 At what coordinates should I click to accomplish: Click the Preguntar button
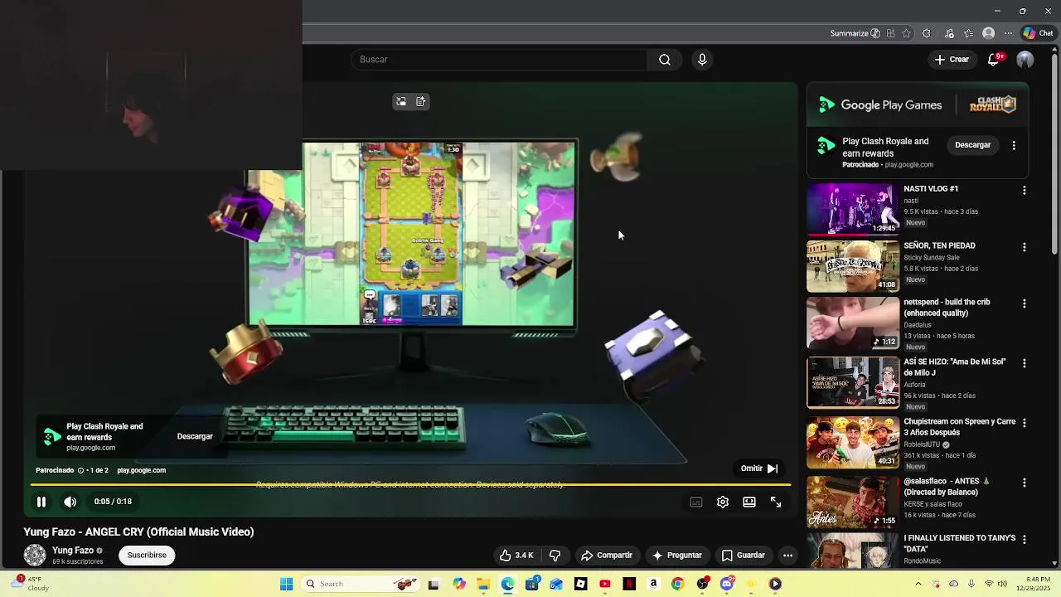(677, 556)
